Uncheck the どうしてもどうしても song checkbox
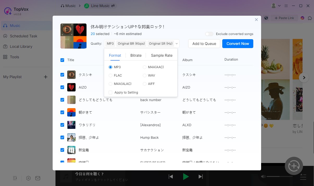 click(62, 100)
